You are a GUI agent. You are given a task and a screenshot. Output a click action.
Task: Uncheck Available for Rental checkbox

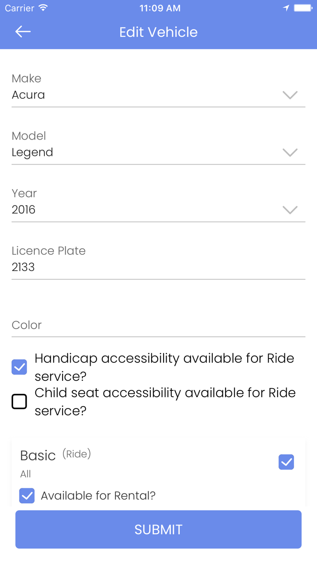[x=27, y=496]
